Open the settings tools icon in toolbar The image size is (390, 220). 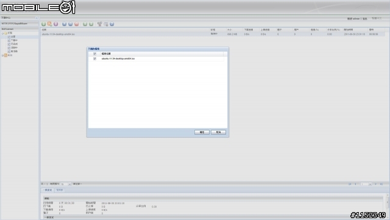coord(99,24)
